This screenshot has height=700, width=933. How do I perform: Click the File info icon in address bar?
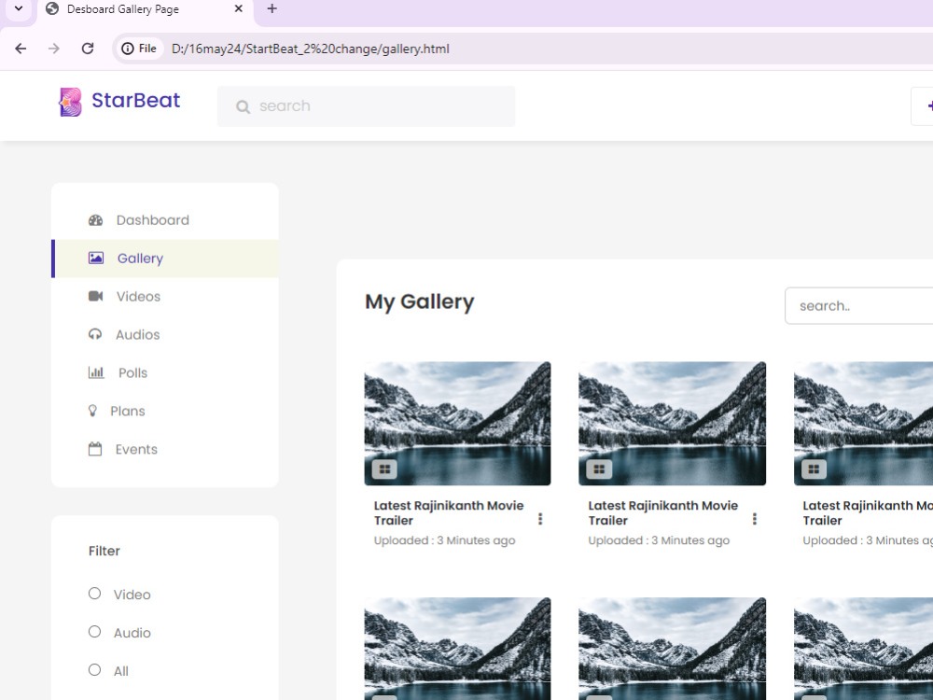[x=139, y=49]
